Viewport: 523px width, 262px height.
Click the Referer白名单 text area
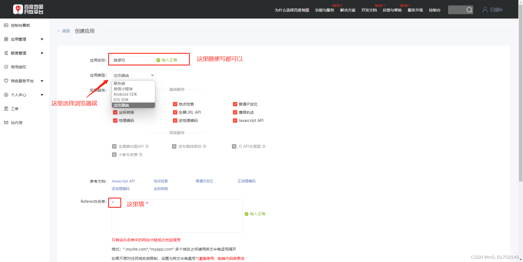(177, 216)
